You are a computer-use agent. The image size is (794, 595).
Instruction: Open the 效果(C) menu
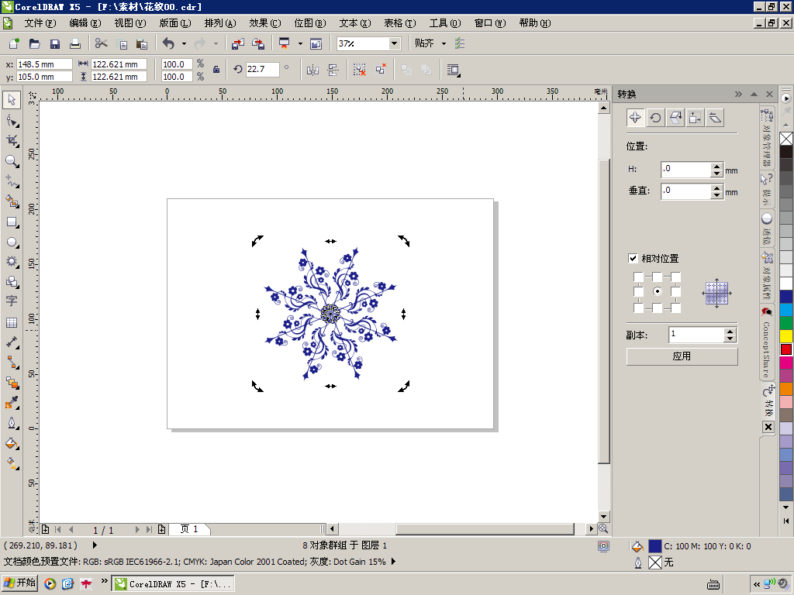tap(265, 23)
